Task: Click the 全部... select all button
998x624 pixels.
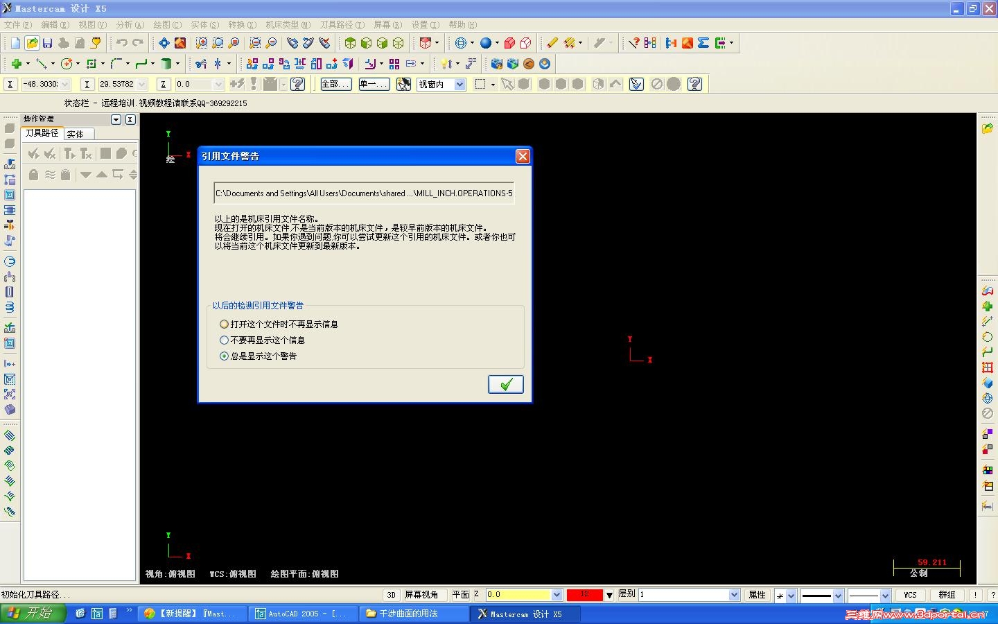Action: (336, 84)
